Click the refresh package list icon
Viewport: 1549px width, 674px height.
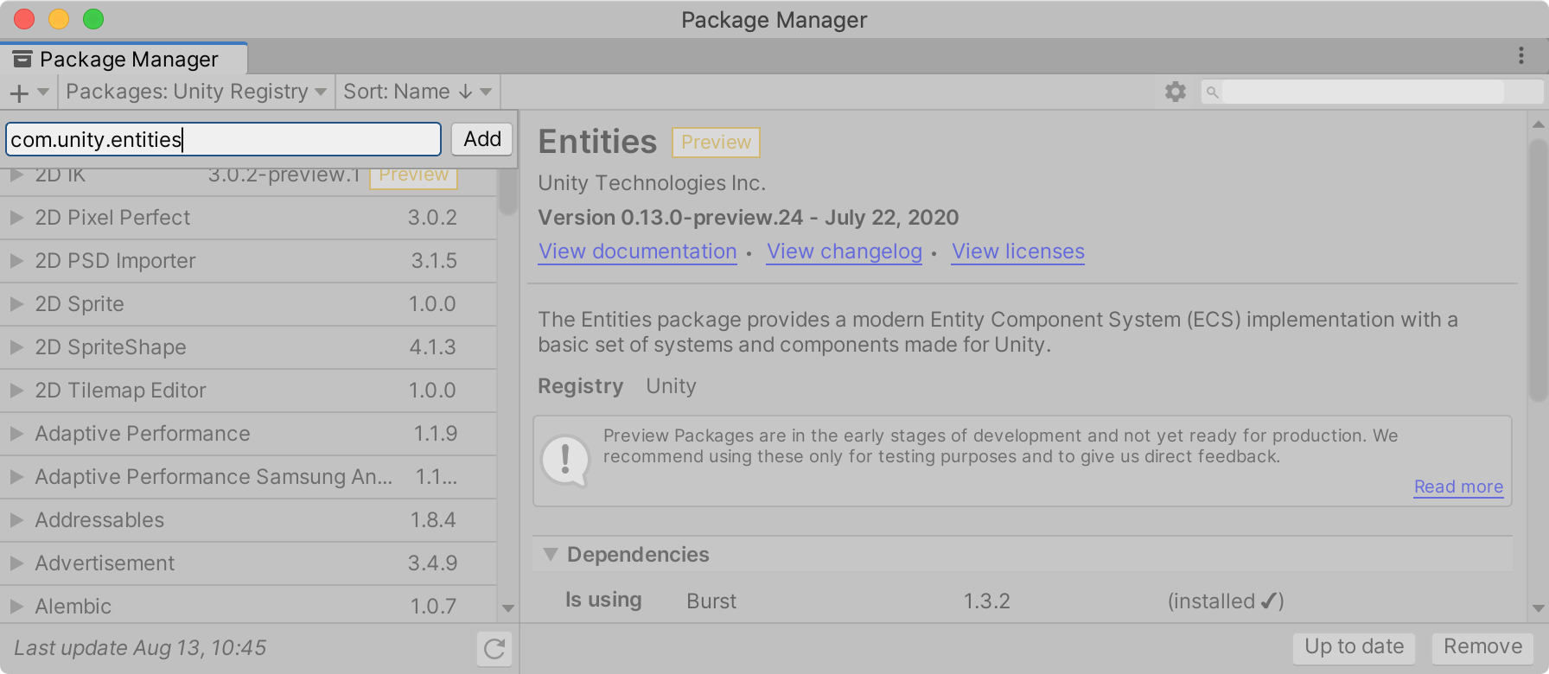click(494, 649)
